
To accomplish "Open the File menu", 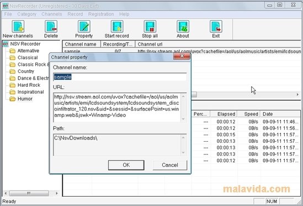I will pyautogui.click(x=8, y=14).
